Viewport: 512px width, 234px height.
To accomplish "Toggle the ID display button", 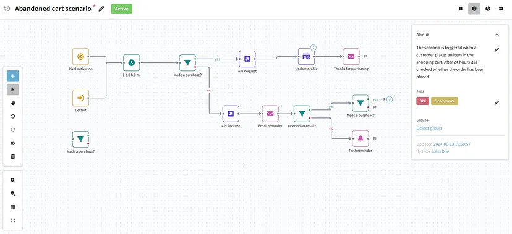I will pyautogui.click(x=13, y=143).
